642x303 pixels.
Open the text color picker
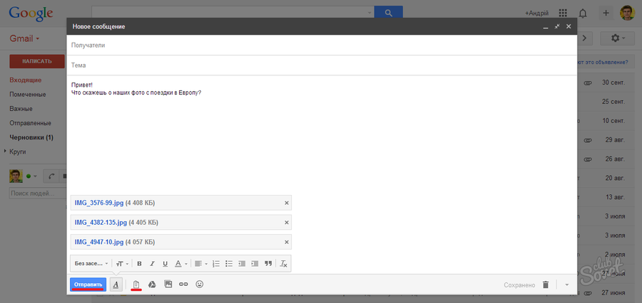(180, 263)
